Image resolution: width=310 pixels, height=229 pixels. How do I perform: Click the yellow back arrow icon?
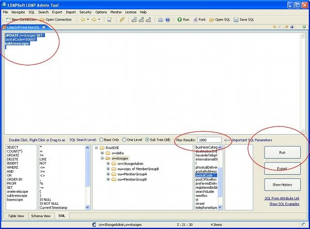[x=83, y=20]
